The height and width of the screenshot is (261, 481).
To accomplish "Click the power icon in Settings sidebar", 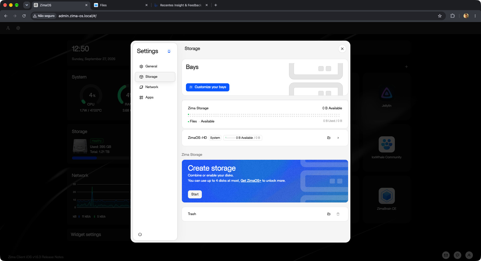I will [140, 234].
